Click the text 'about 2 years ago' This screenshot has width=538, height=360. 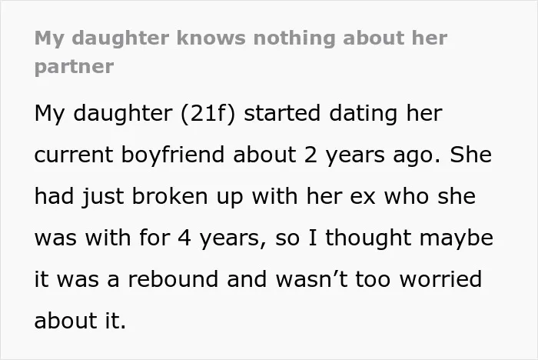point(337,155)
